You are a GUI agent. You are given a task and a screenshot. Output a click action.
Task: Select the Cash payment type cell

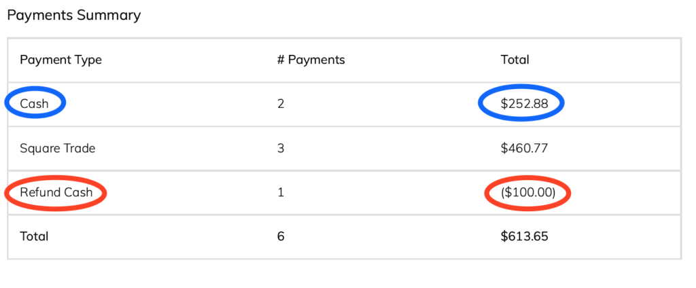click(34, 104)
